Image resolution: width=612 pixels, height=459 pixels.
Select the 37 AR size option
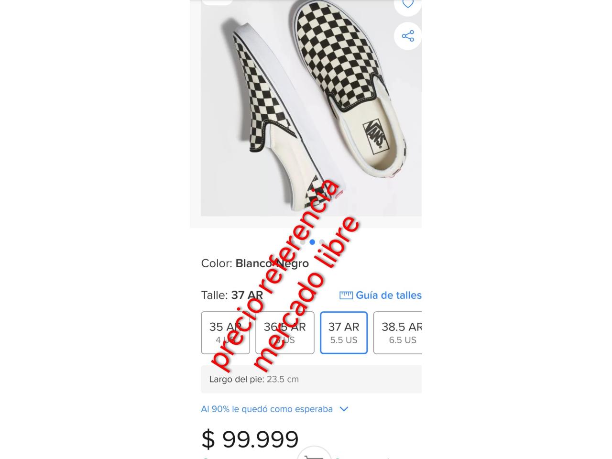point(344,333)
